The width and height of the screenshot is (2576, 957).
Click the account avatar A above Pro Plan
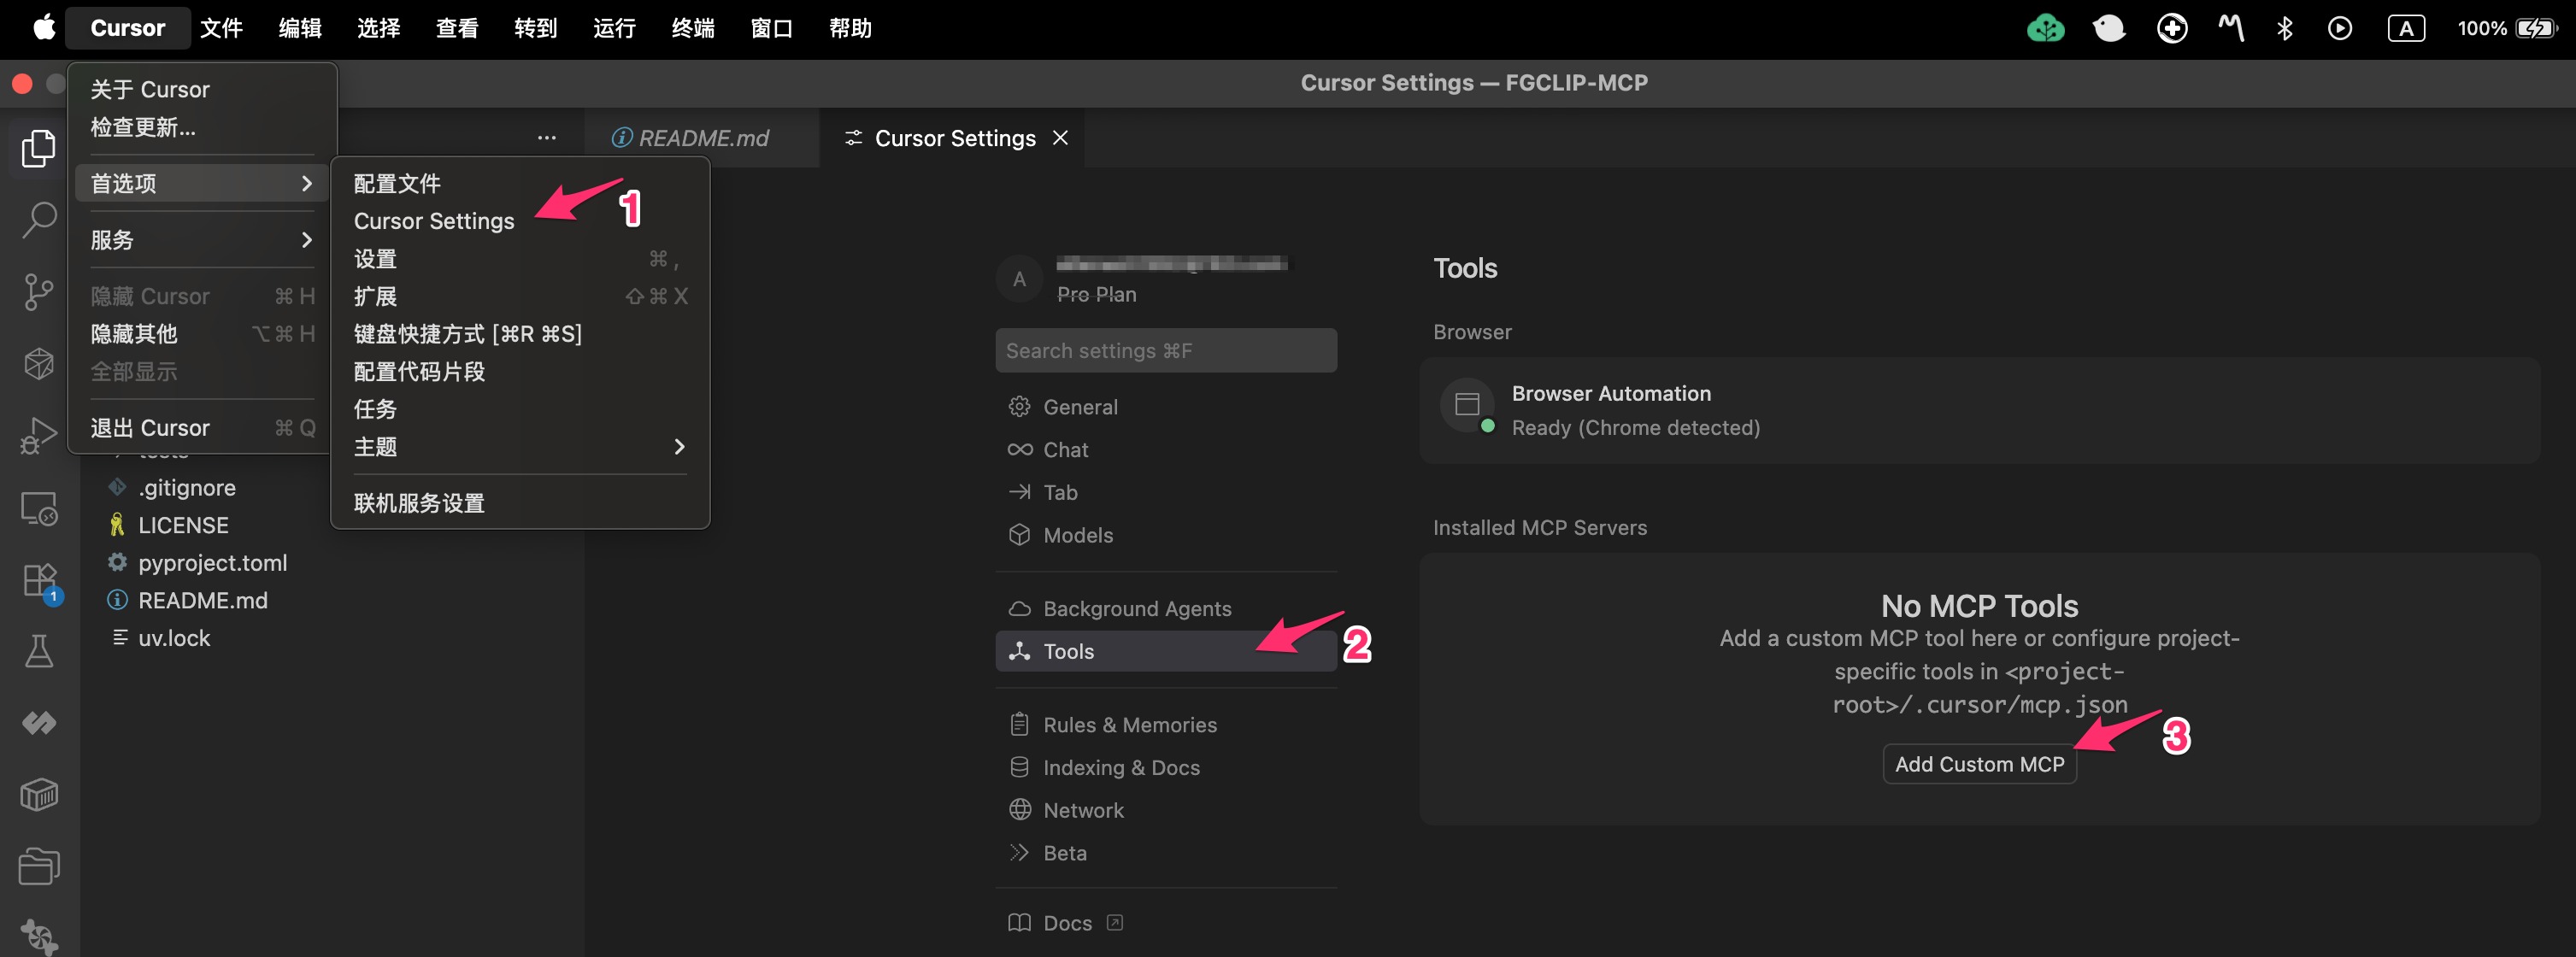point(1019,279)
